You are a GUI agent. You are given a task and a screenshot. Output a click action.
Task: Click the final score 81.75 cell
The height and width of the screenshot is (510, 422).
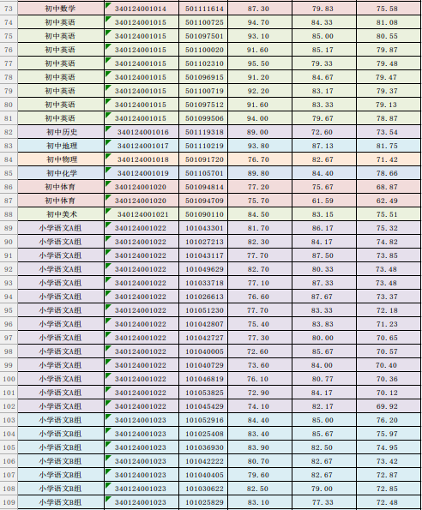tap(387, 146)
